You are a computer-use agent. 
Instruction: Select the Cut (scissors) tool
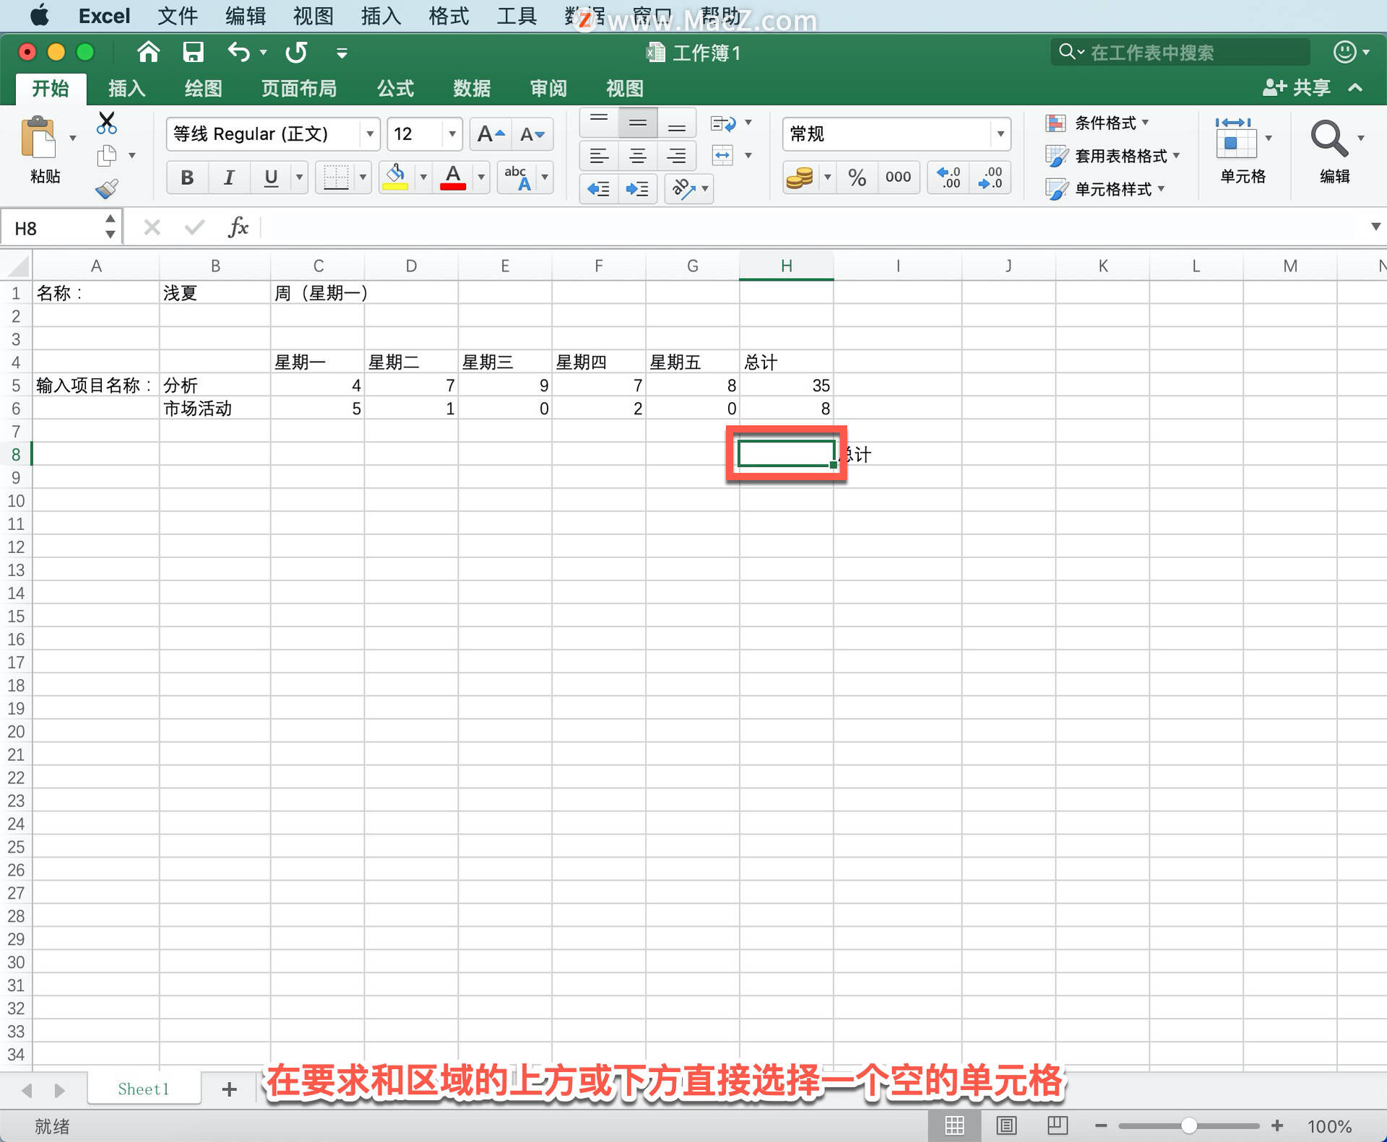point(106,123)
